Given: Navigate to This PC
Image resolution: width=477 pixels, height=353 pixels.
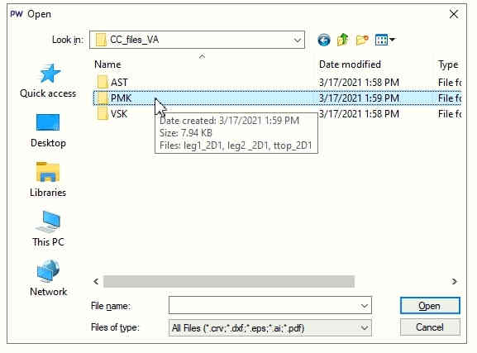Looking at the screenshot, I should tap(48, 229).
